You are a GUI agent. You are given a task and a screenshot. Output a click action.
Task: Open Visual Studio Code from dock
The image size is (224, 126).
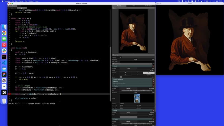point(4,63)
